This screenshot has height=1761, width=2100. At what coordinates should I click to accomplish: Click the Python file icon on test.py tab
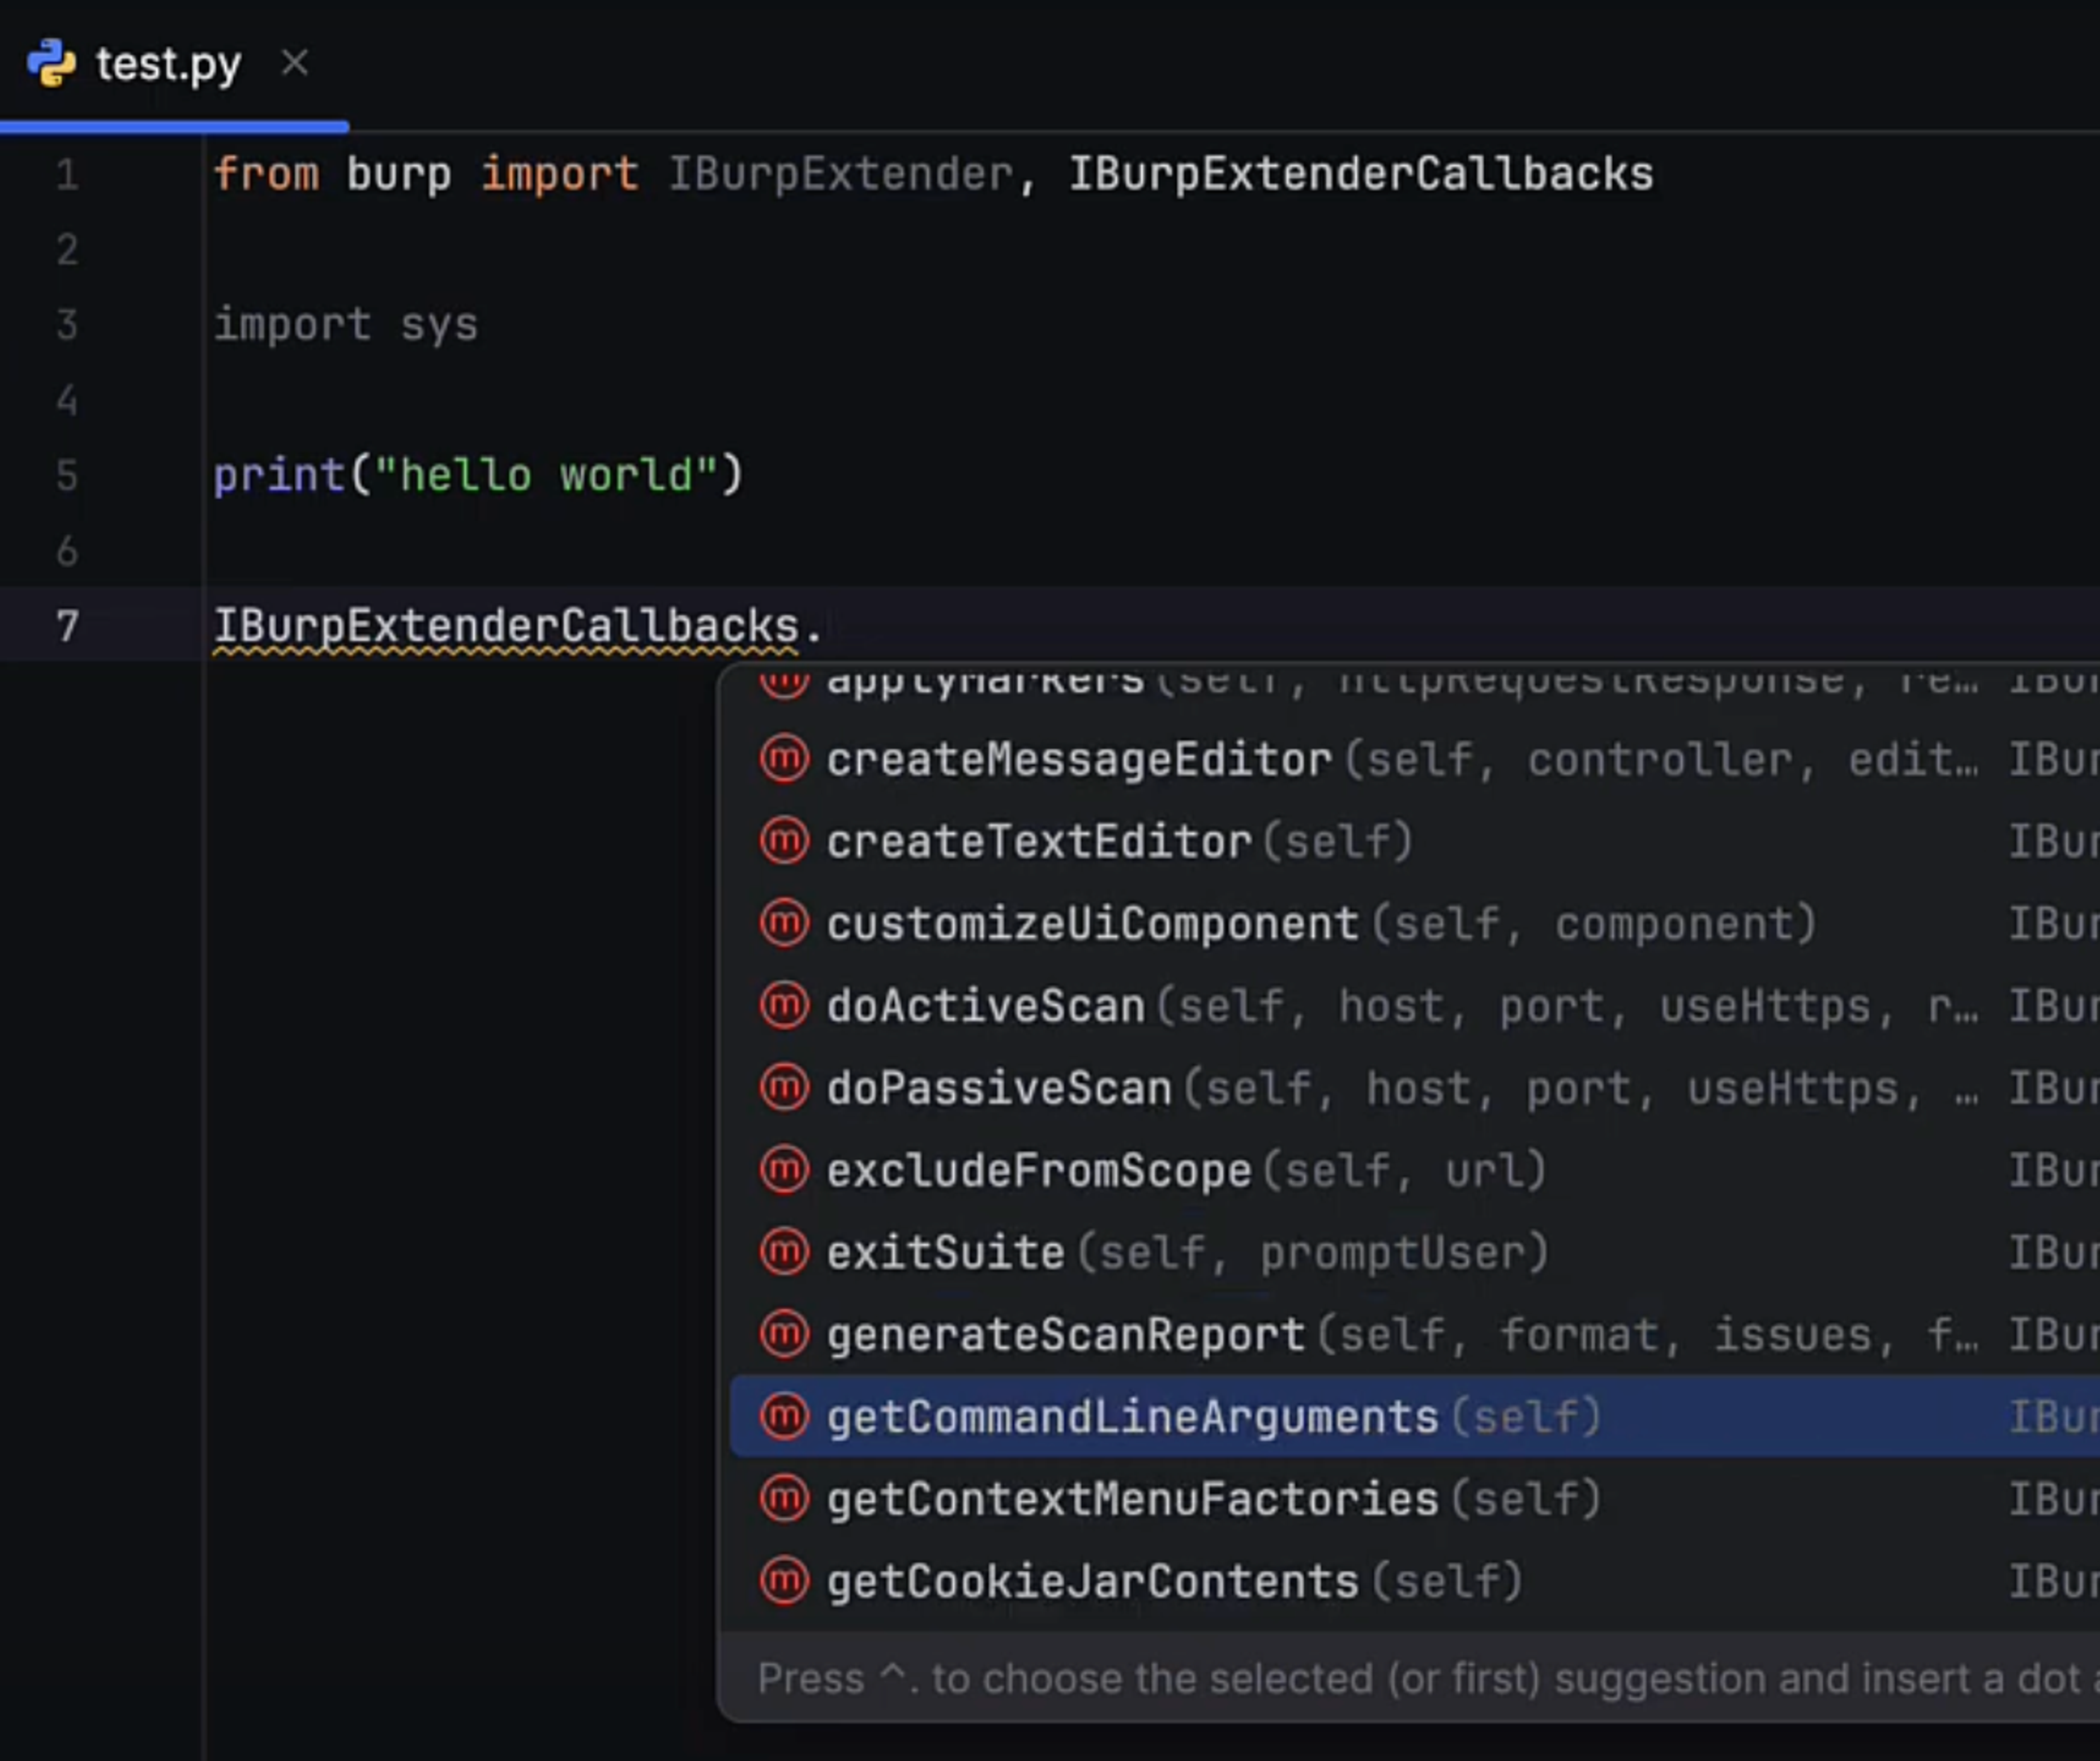pyautogui.click(x=51, y=64)
